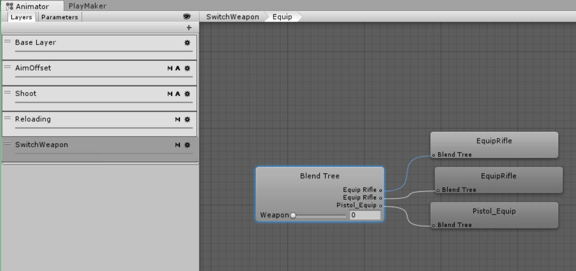
Task: Select the Reloading layer
Action: coord(100,124)
